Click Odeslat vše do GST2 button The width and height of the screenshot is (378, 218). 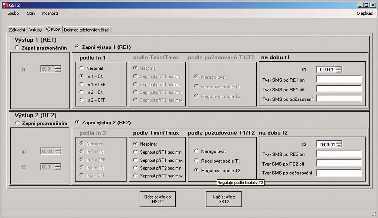point(157,199)
